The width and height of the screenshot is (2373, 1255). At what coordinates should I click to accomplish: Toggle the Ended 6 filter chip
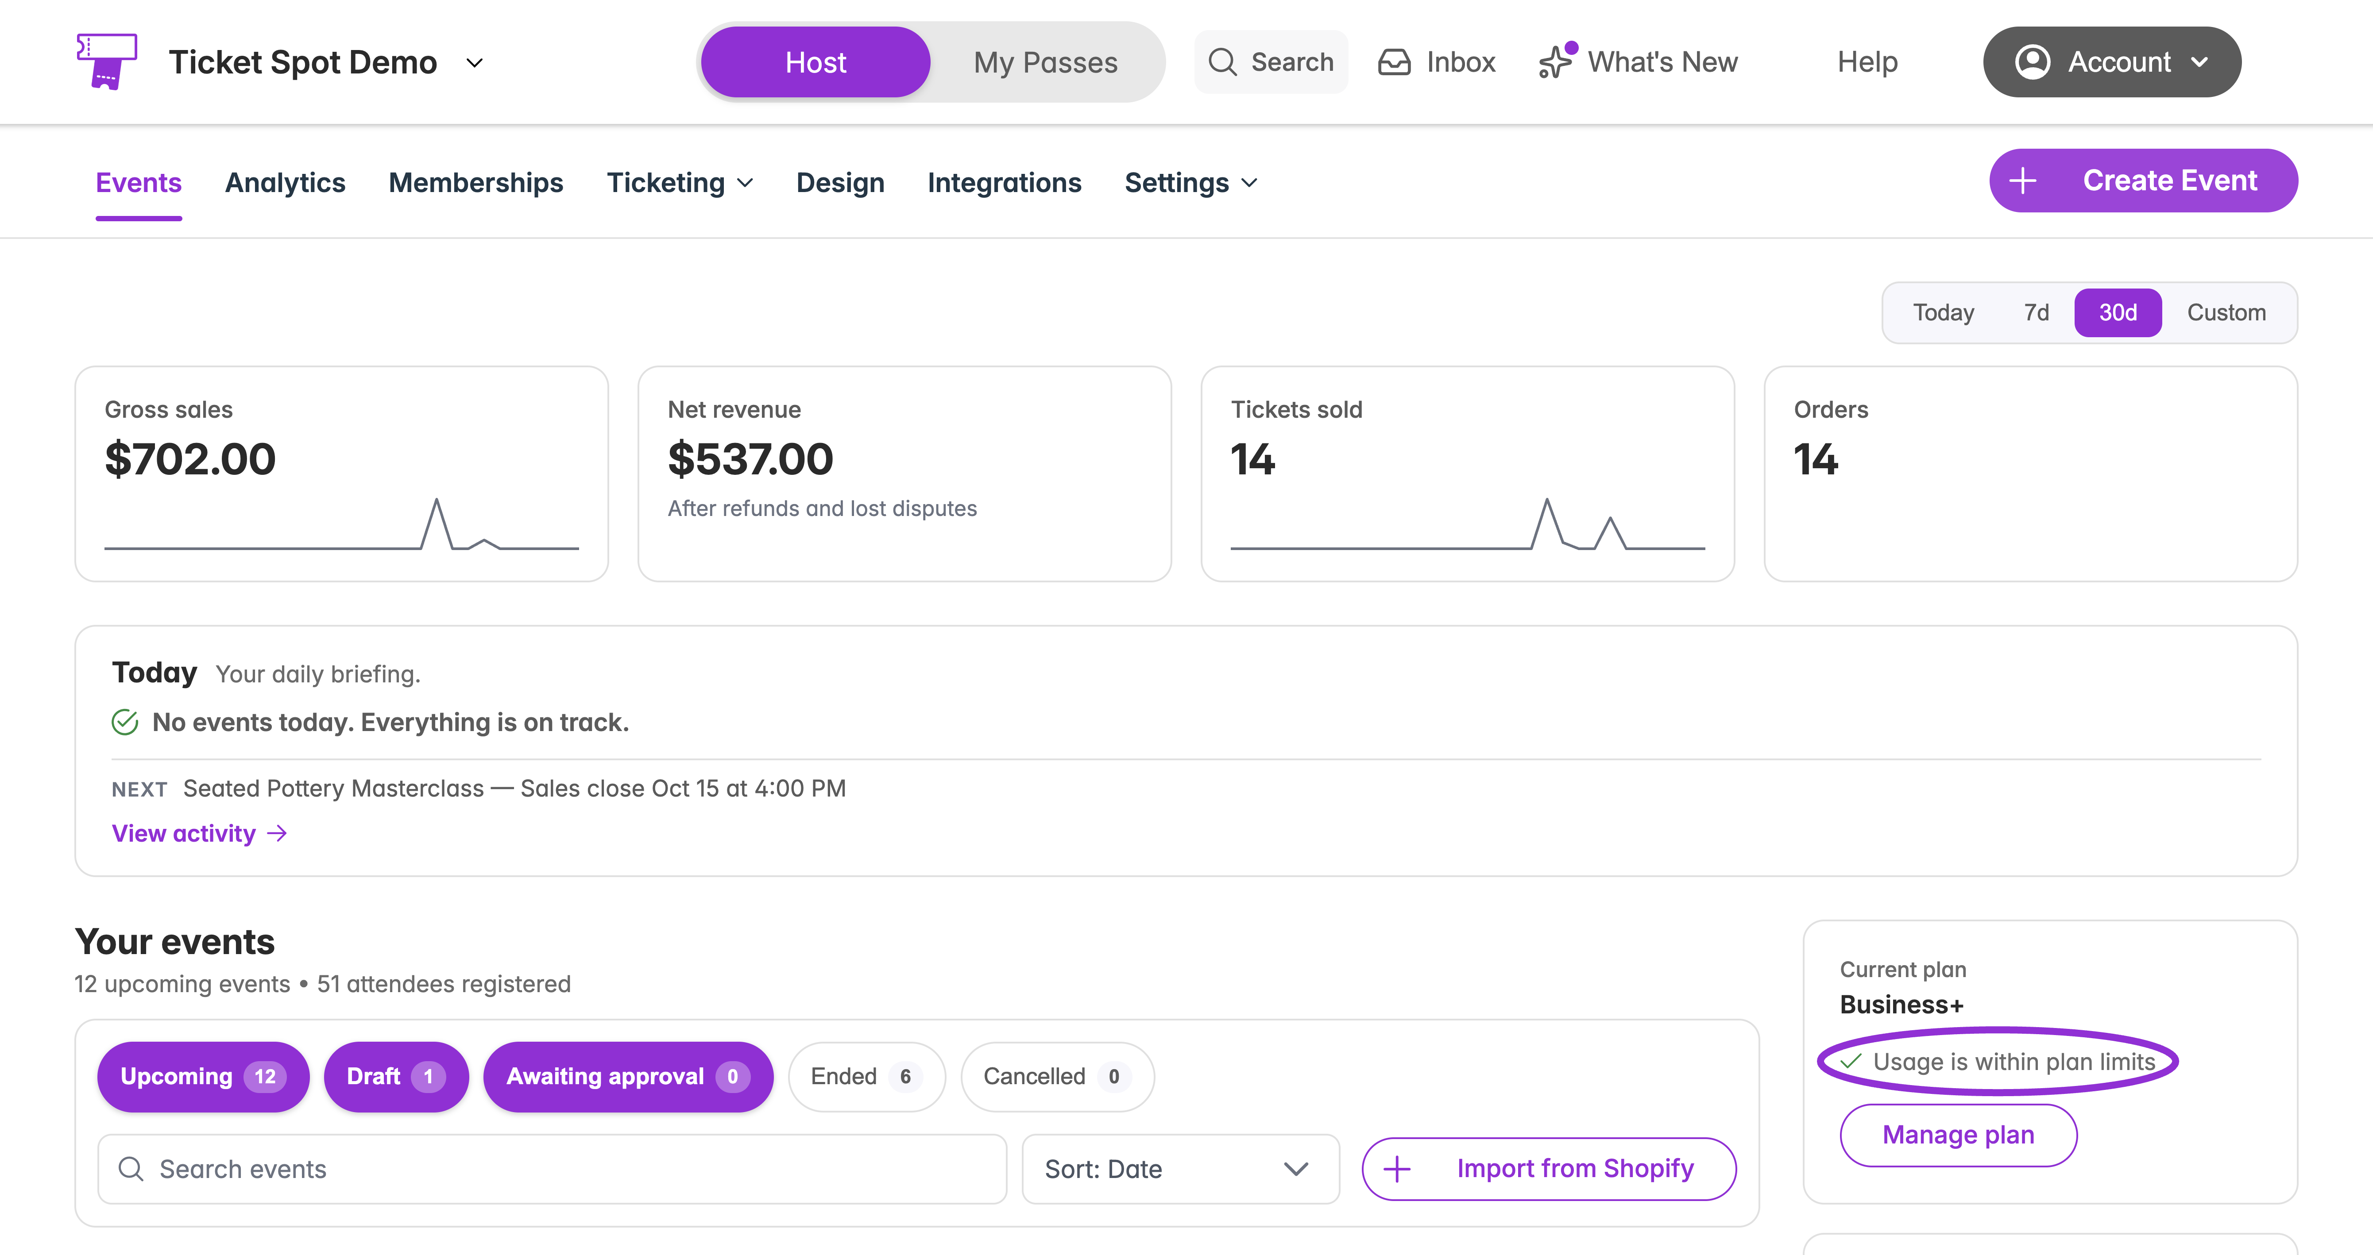click(x=867, y=1076)
